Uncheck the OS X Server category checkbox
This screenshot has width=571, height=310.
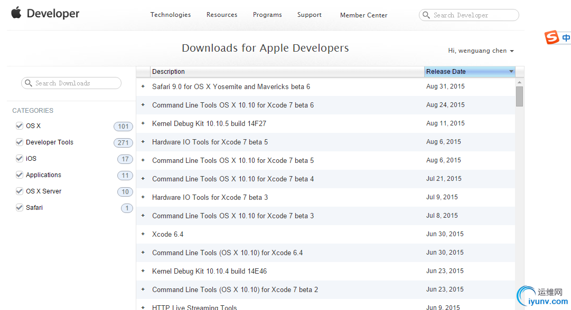[x=20, y=191]
